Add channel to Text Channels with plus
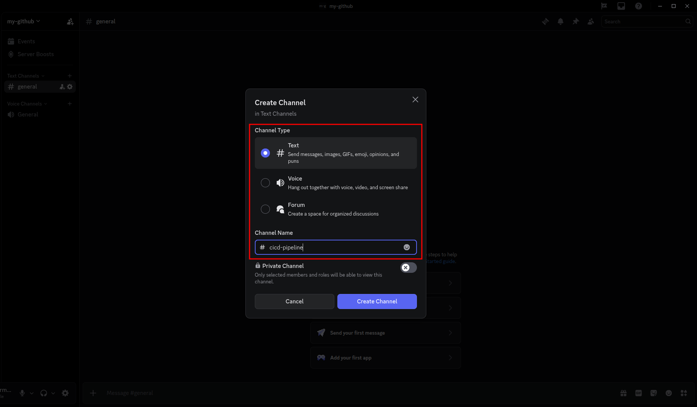 pos(70,76)
